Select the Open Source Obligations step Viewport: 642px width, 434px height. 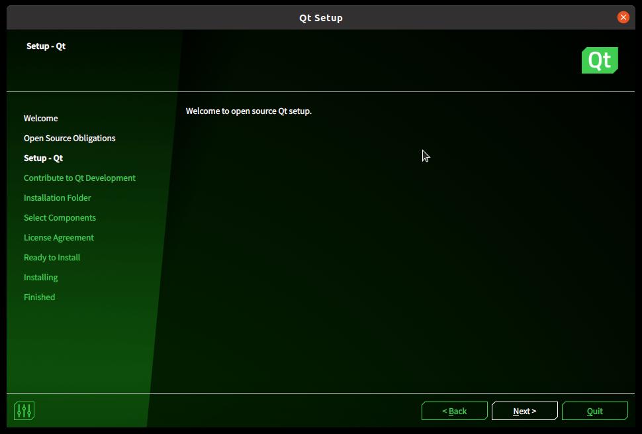(x=69, y=138)
